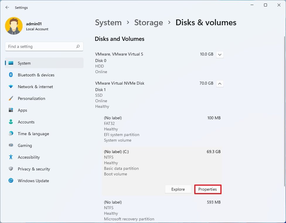Click the Properties button for drive C:
The height and width of the screenshot is (223, 286).
[208, 189]
